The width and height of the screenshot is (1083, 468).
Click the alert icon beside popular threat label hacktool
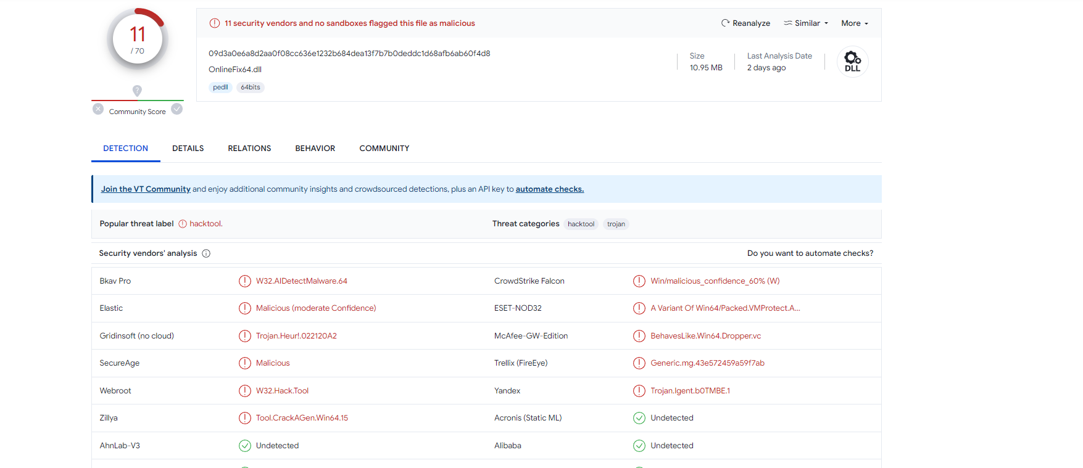coord(183,224)
